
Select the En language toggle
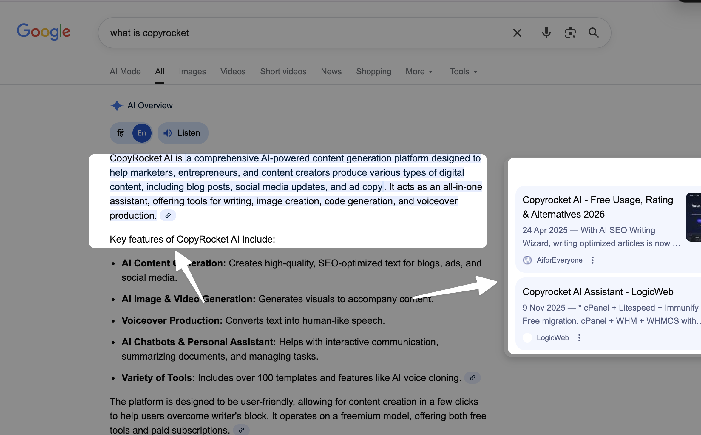142,133
